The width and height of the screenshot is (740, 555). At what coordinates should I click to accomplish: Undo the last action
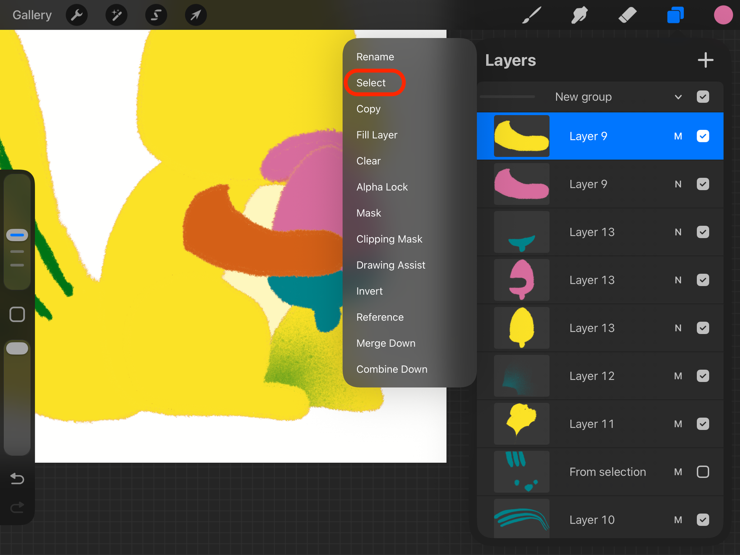click(x=17, y=479)
